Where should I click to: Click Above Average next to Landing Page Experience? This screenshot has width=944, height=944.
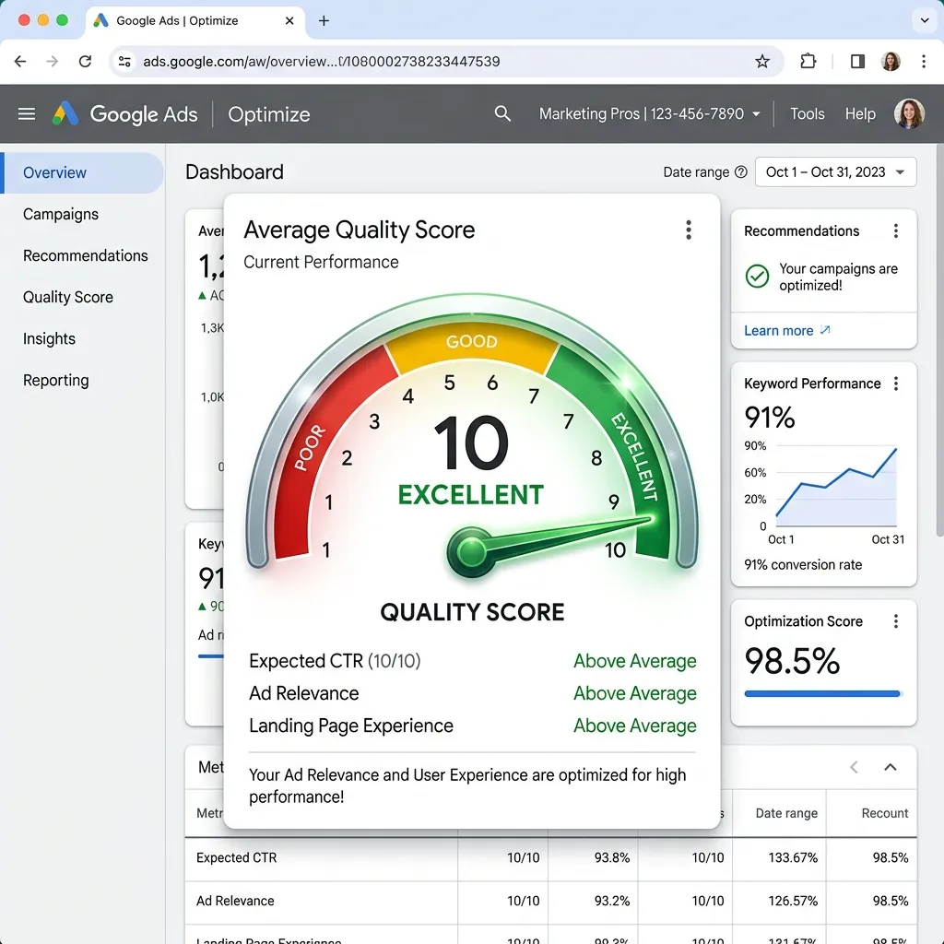click(x=634, y=726)
